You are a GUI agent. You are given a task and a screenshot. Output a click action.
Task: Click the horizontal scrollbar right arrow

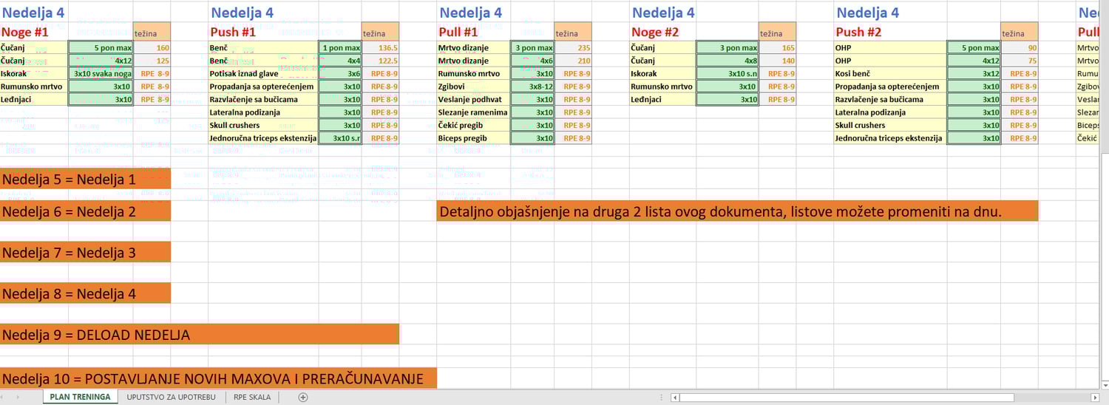pyautogui.click(x=1096, y=398)
